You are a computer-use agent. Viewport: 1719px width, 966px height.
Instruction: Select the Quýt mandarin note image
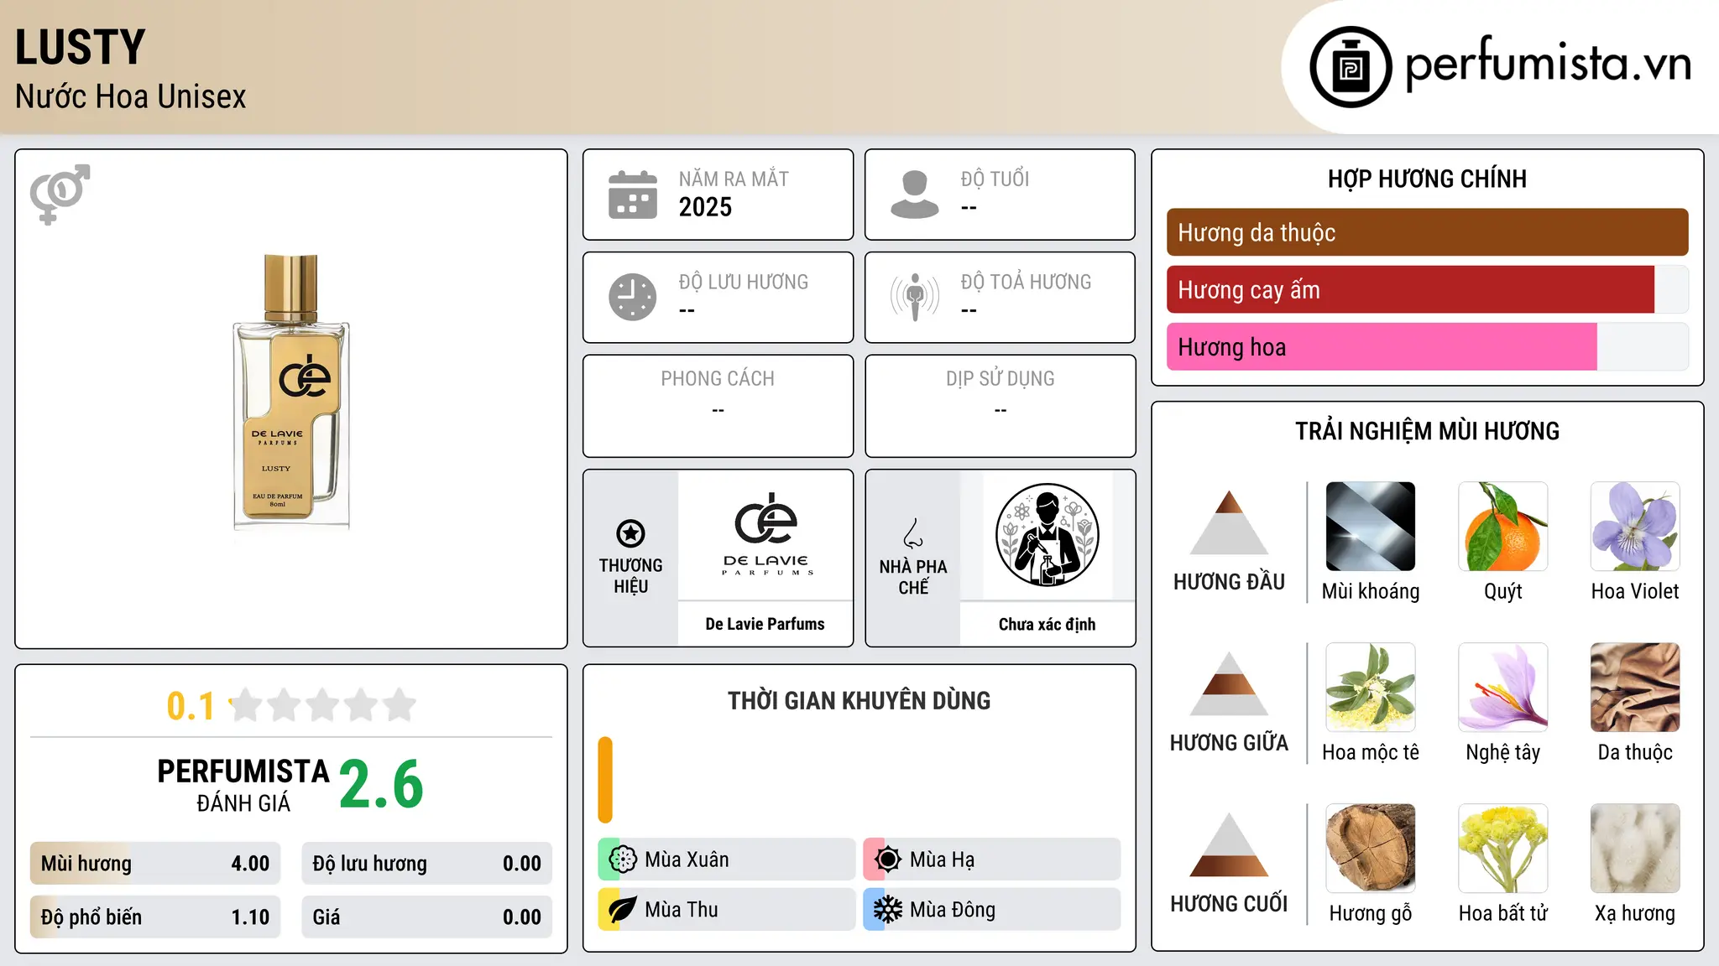pos(1503,527)
